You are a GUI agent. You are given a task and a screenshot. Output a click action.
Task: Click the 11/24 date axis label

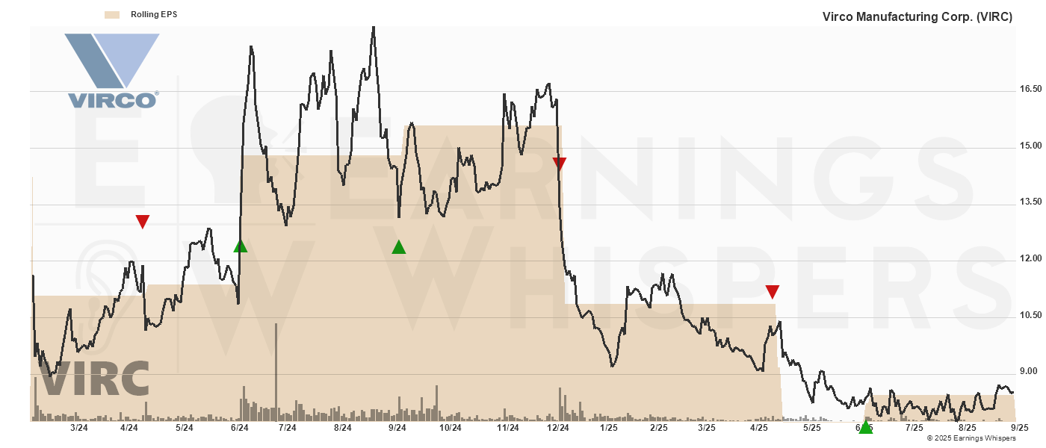coord(508,428)
